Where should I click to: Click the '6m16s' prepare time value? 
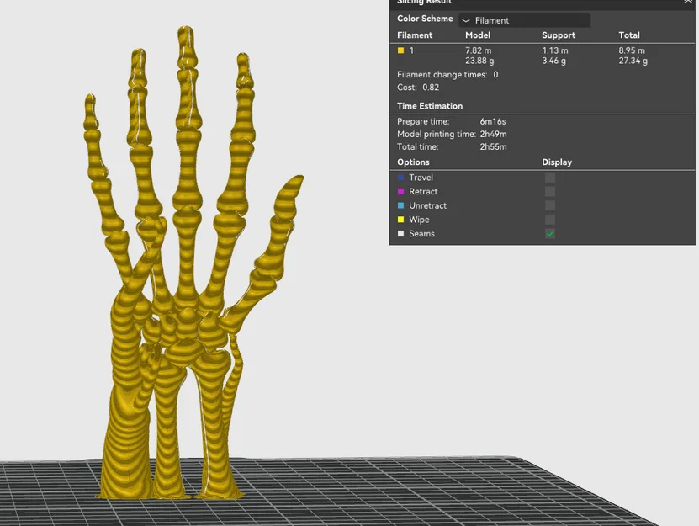(x=493, y=121)
